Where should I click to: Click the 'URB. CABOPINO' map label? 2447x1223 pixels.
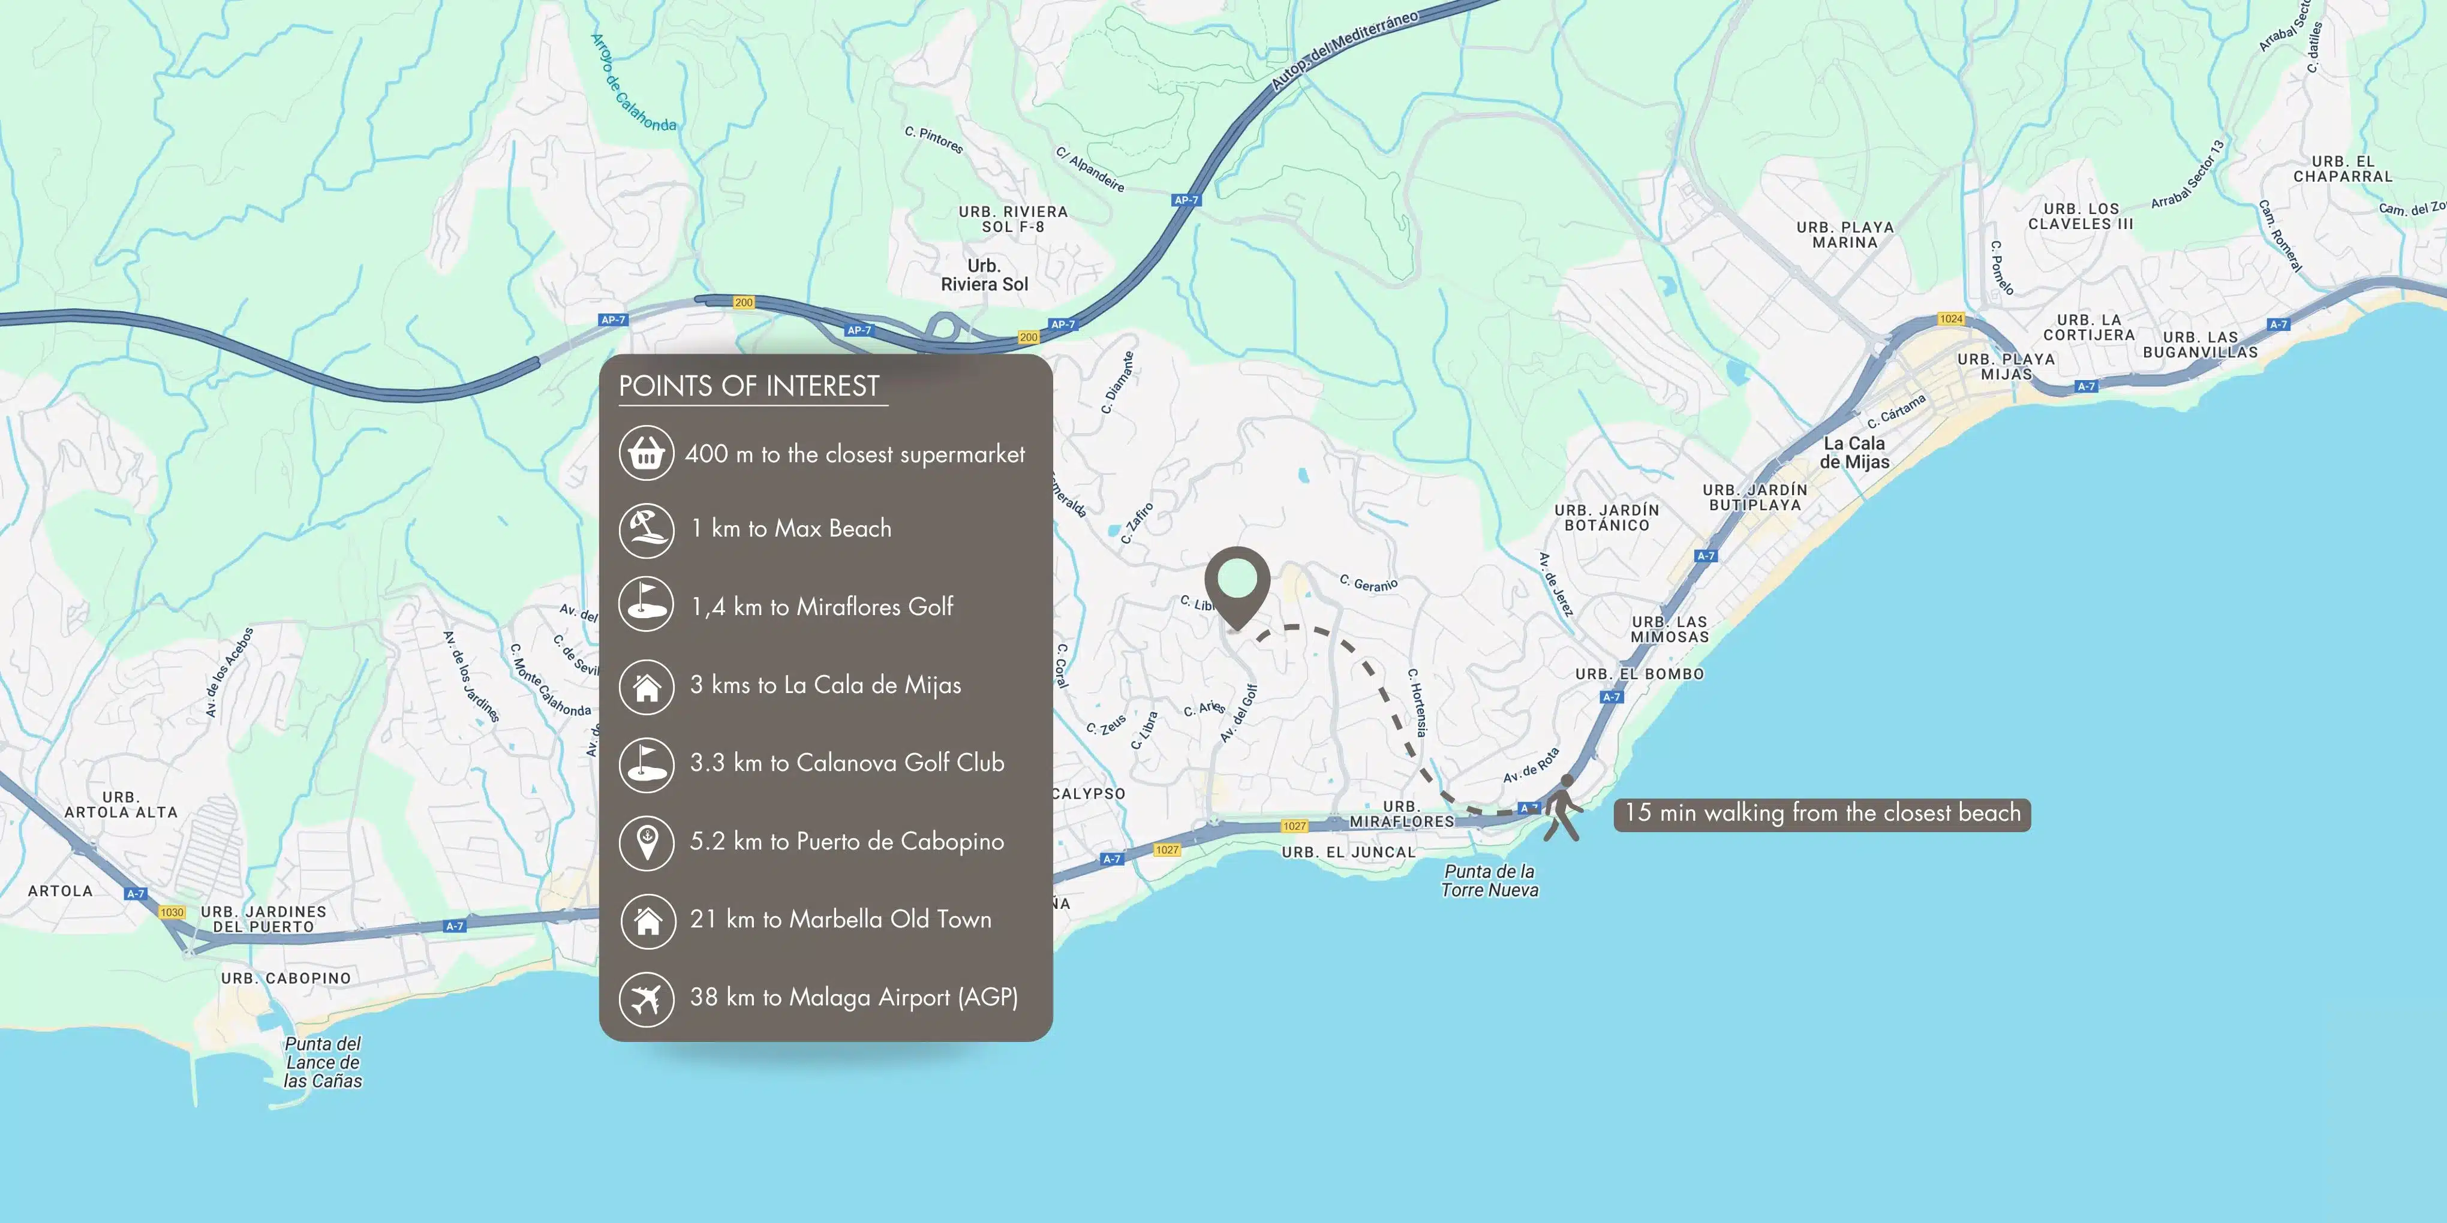[286, 978]
